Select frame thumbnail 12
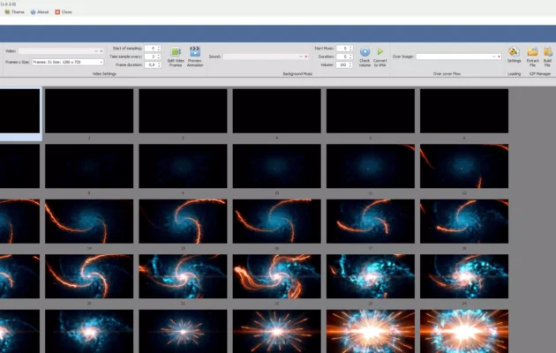This screenshot has height=353, width=556. point(464,166)
